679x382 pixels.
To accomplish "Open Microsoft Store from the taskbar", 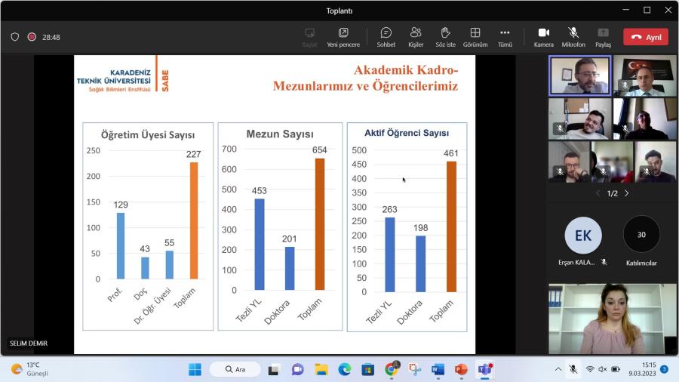I will [368, 370].
